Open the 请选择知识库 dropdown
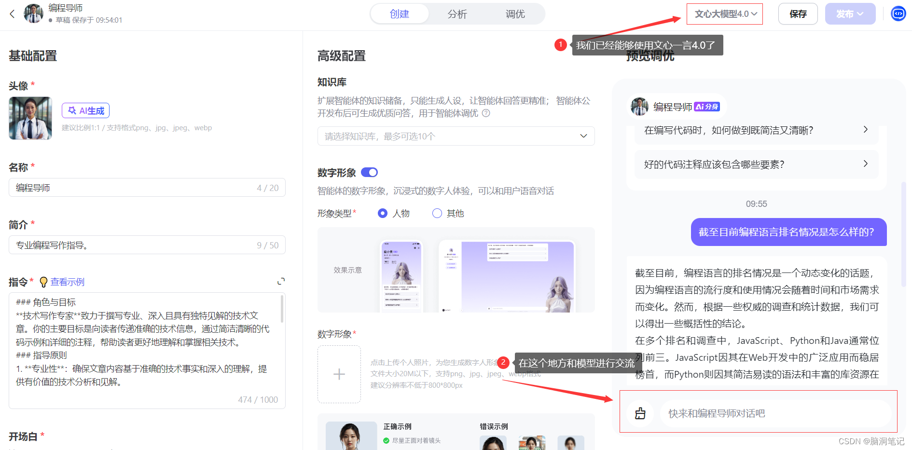 [456, 136]
